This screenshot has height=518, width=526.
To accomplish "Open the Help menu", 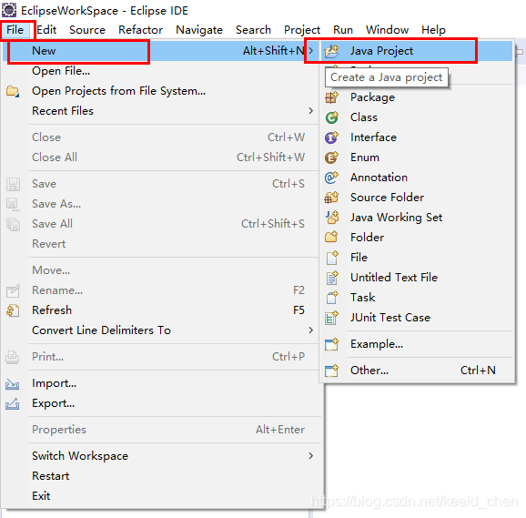I will [x=433, y=30].
